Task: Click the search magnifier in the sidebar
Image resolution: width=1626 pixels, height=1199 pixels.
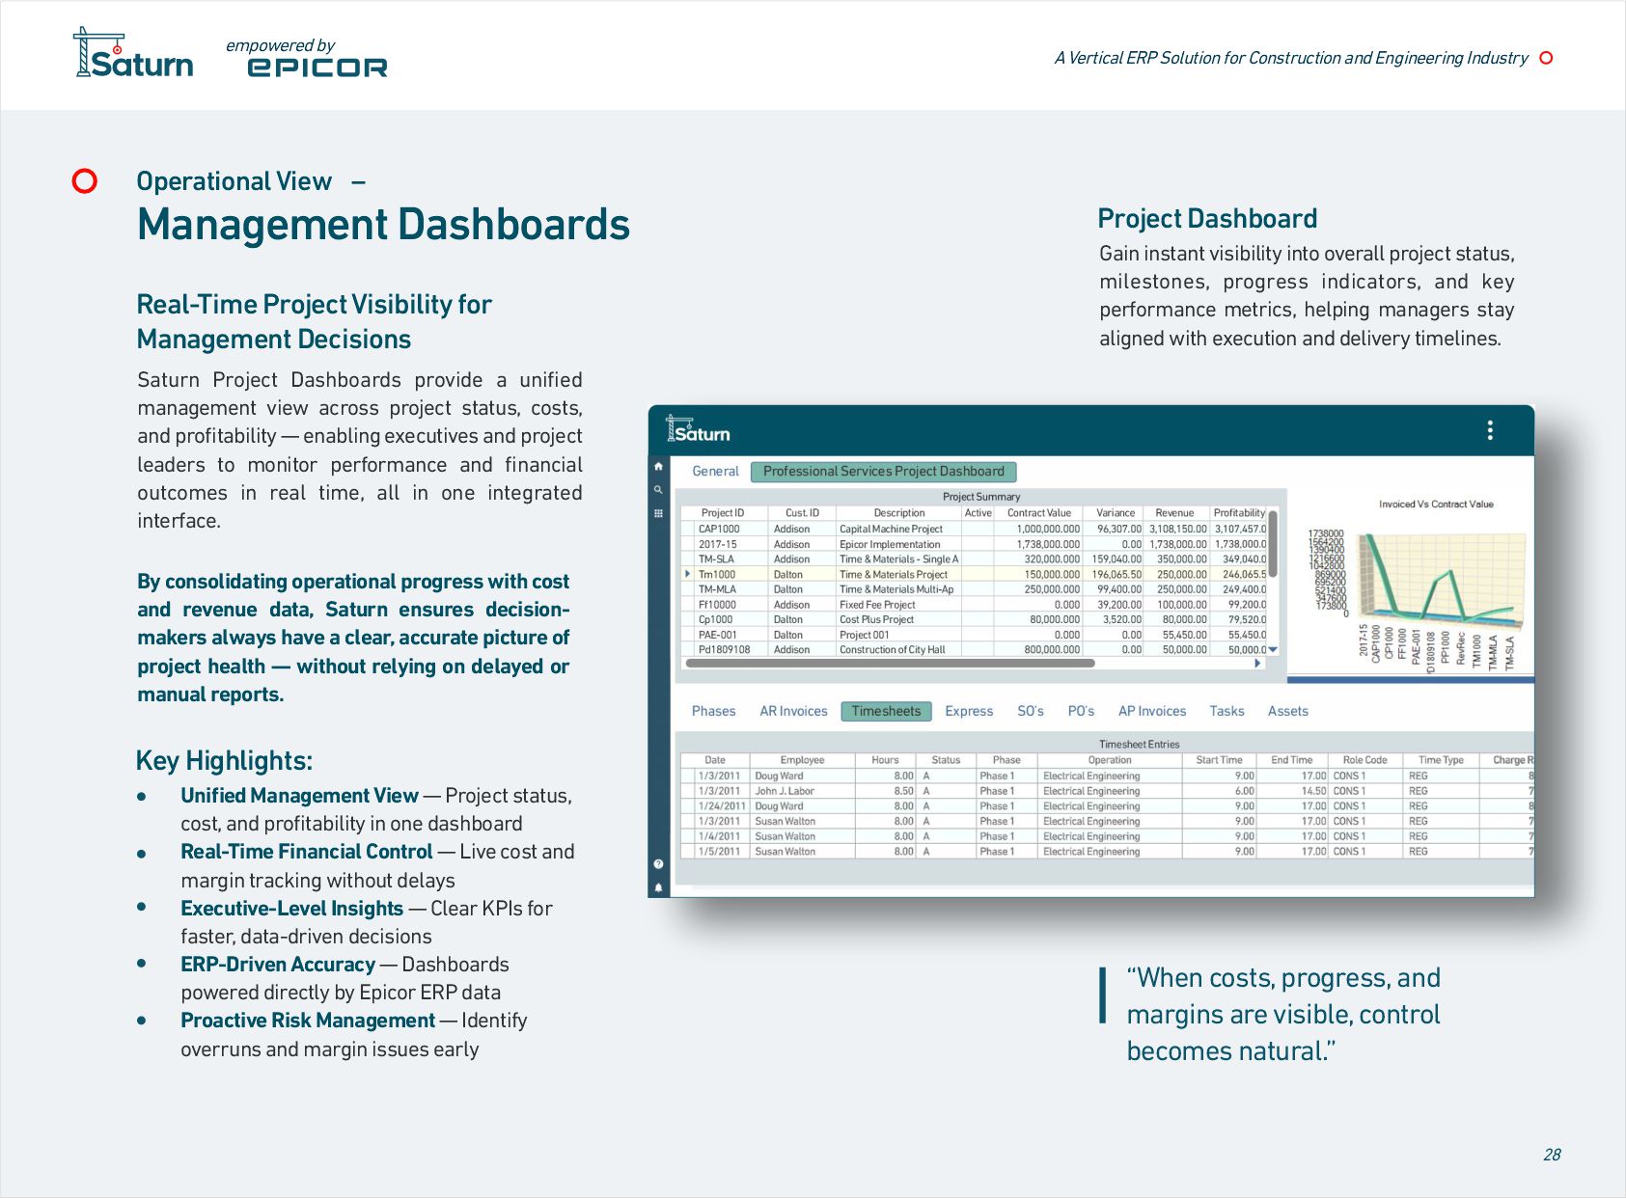Action: pyautogui.click(x=658, y=490)
